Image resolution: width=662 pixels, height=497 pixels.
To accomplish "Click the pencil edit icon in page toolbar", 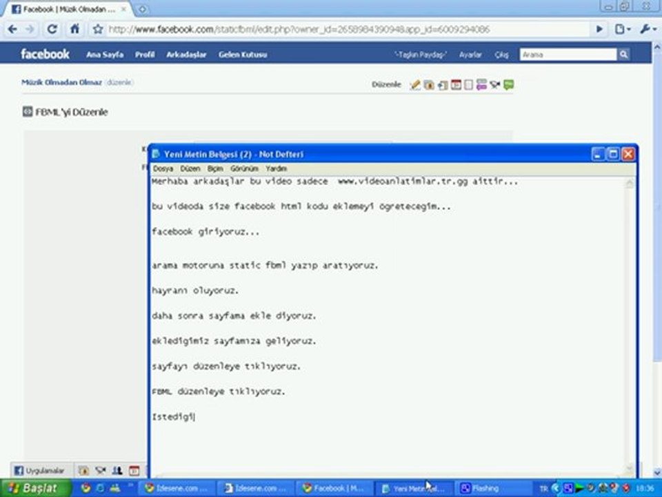I will (415, 85).
